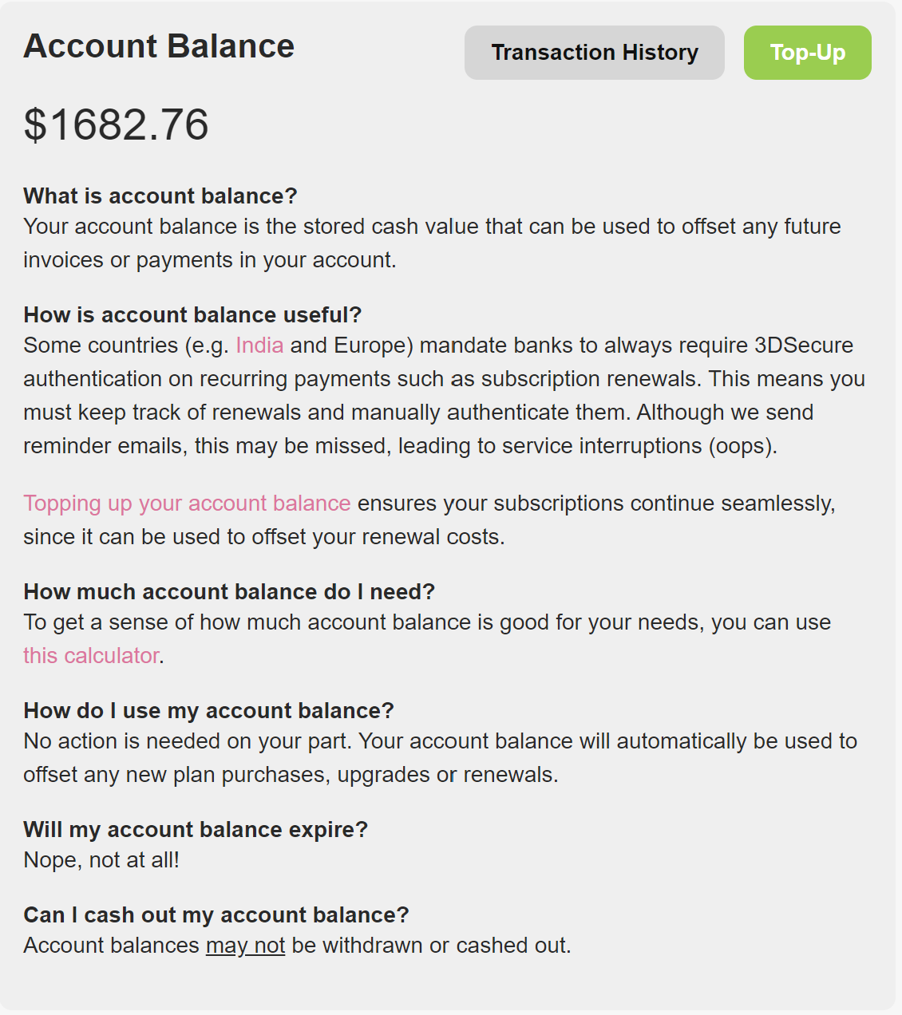Click the Can I cash out heading
Screen dimensions: 902x1015
tap(216, 915)
